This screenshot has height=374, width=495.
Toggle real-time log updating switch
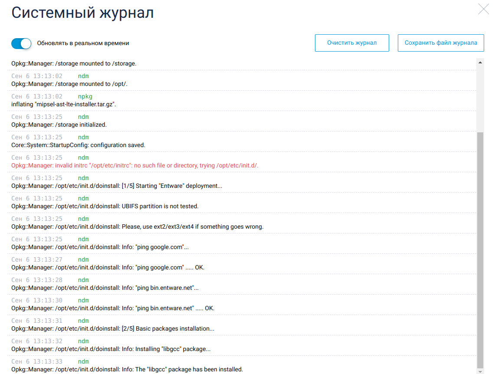pyautogui.click(x=21, y=43)
